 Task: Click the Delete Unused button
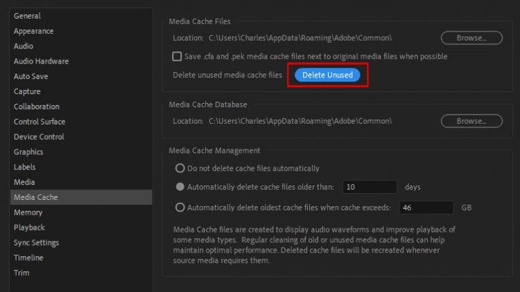[327, 75]
